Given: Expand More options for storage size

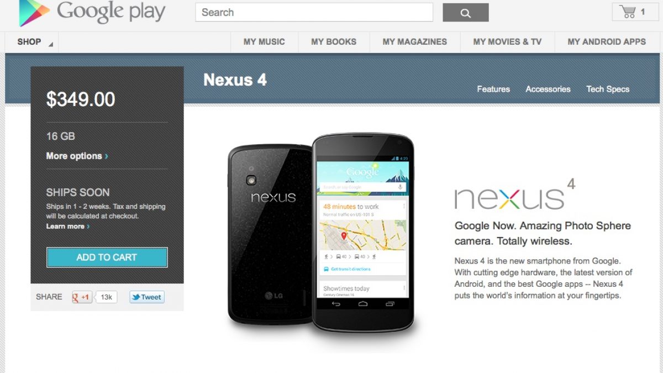Looking at the screenshot, I should 77,156.
